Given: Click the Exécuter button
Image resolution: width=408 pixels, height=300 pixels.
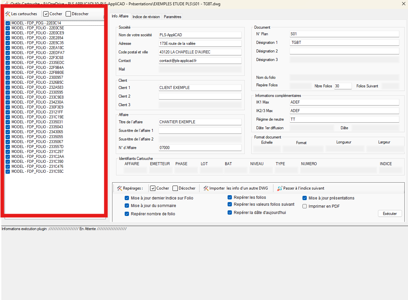Looking at the screenshot, I should point(390,214).
